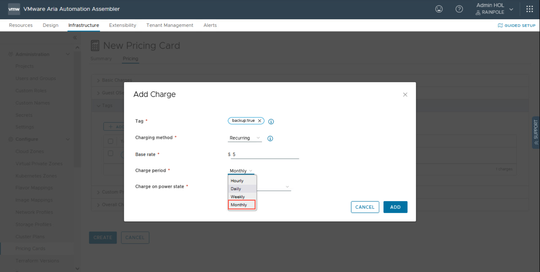Choose Hourly charge period option
540x272 pixels.
pyautogui.click(x=237, y=181)
